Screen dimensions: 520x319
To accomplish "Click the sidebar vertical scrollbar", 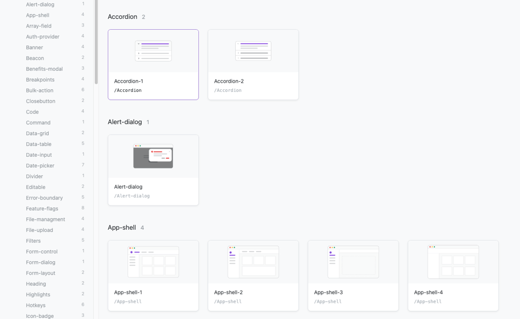I will pos(96,43).
